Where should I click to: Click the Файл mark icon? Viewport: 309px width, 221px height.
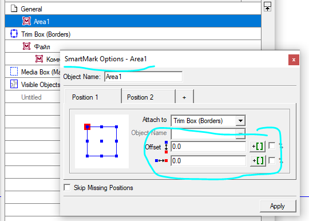[26, 46]
